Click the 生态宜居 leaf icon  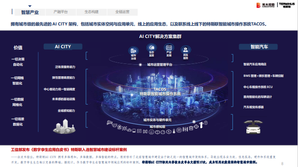coord(151,47)
